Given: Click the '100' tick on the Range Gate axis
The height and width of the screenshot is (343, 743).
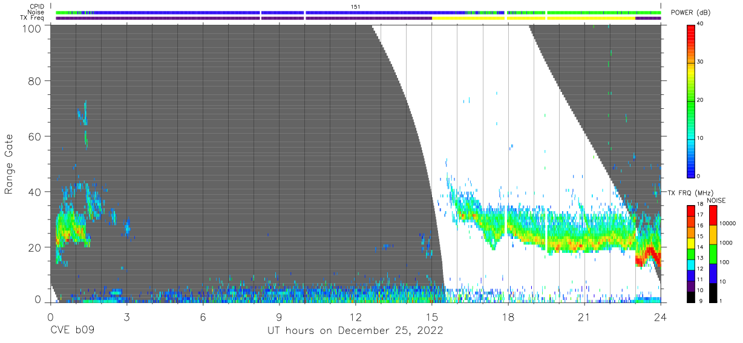Looking at the screenshot, I should pos(31,28).
